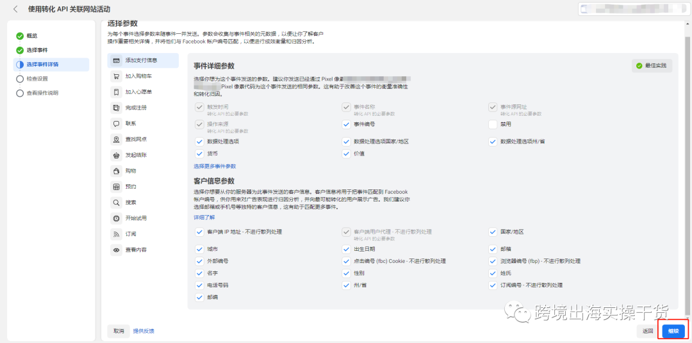
Task: Uncheck the 城市 checkbox
Action: tap(199, 249)
